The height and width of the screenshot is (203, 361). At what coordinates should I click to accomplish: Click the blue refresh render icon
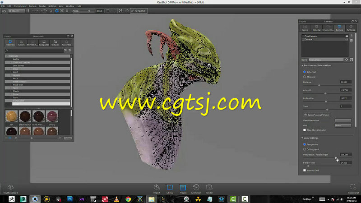click(x=57, y=11)
